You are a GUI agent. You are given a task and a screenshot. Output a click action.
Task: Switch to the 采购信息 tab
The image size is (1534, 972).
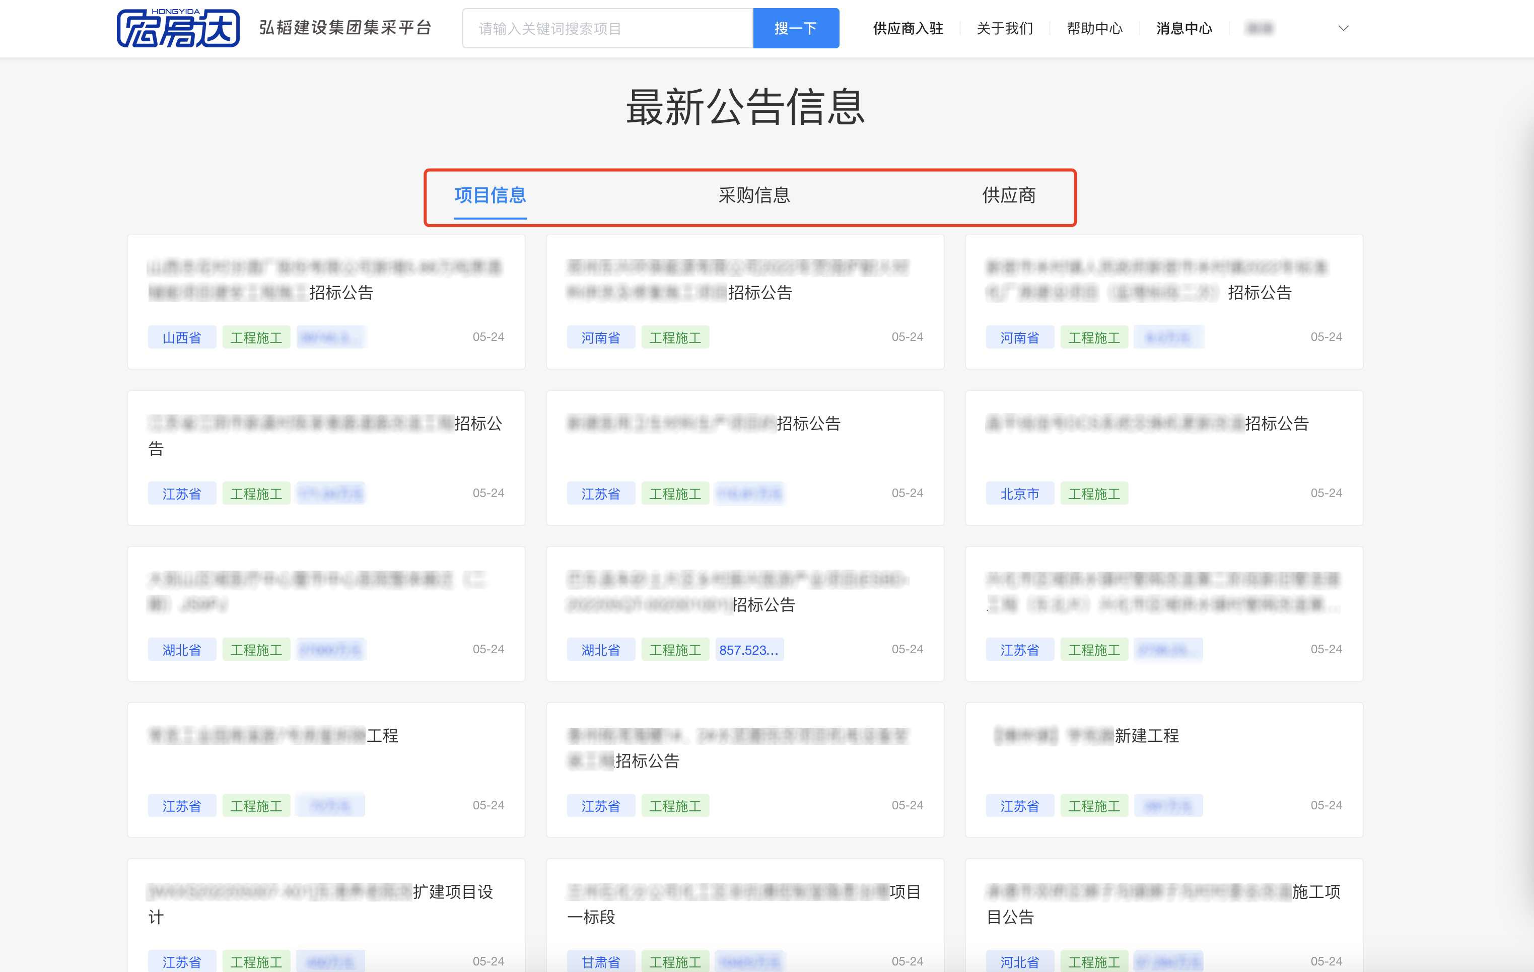click(x=754, y=195)
